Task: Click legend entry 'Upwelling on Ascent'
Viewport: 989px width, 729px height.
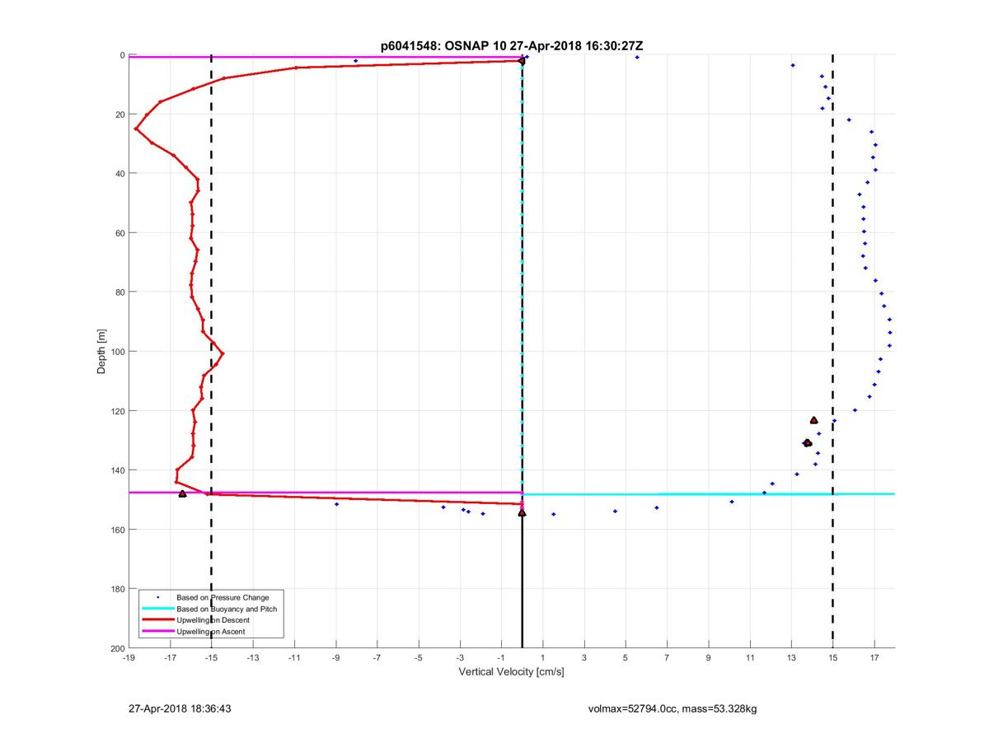Action: [211, 632]
